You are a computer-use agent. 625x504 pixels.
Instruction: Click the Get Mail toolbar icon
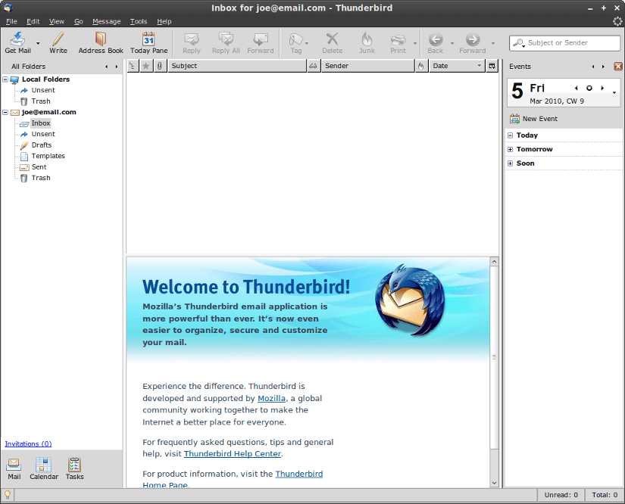coord(18,42)
